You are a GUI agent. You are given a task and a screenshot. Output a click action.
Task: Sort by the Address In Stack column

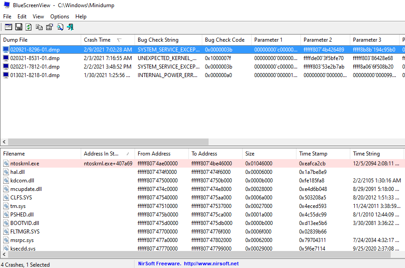tap(108, 154)
